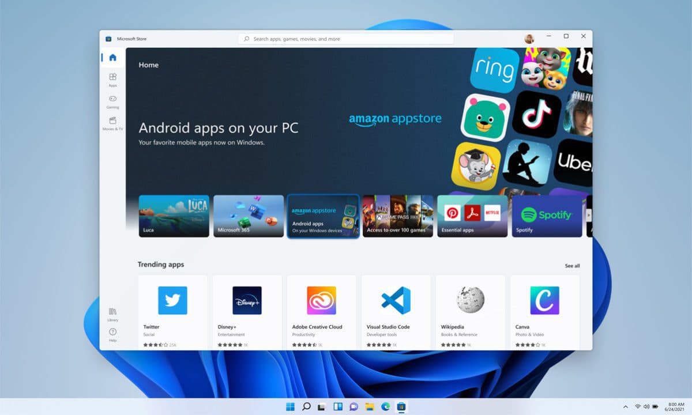This screenshot has height=415, width=692.
Task: Open your Library in the sidebar
Action: [x=112, y=314]
